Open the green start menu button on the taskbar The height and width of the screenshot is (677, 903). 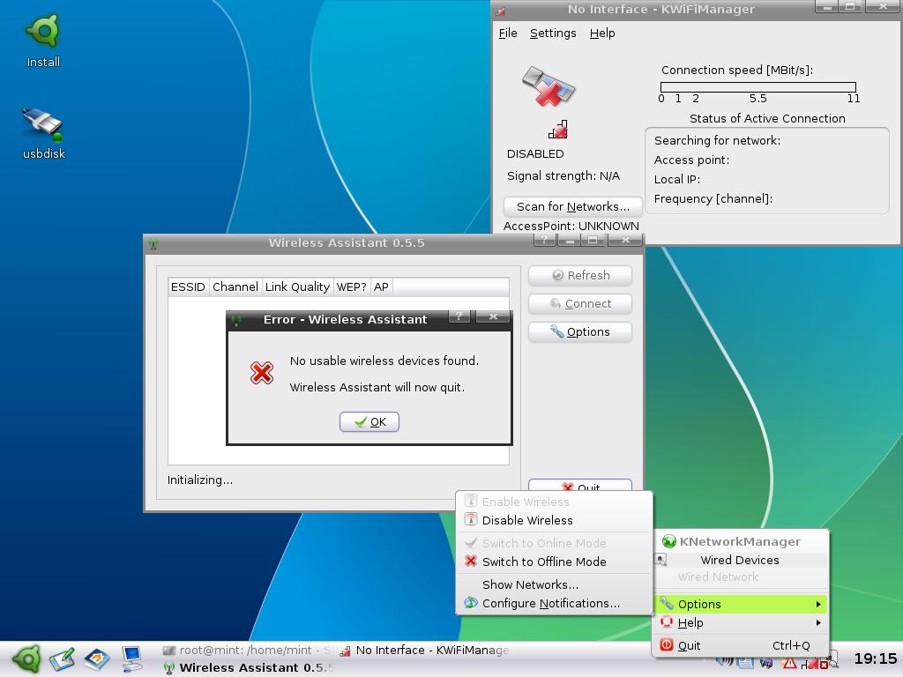coord(26,659)
